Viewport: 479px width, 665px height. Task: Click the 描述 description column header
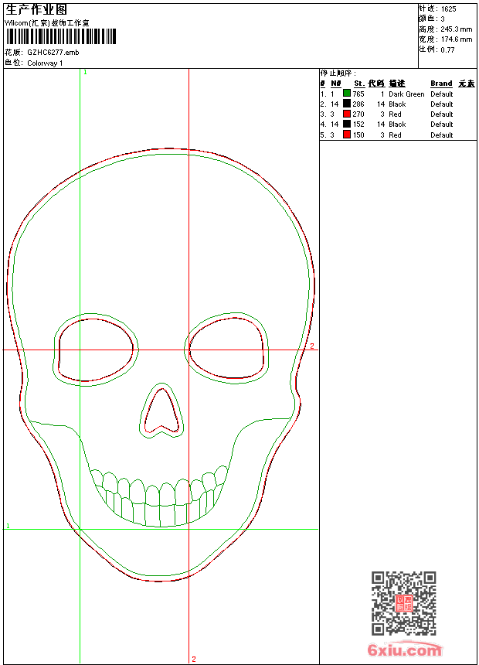point(396,84)
